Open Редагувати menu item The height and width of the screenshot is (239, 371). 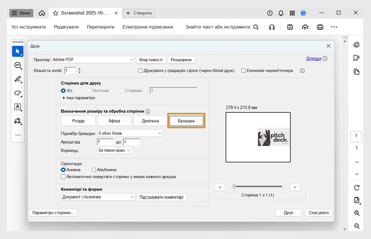pos(66,27)
